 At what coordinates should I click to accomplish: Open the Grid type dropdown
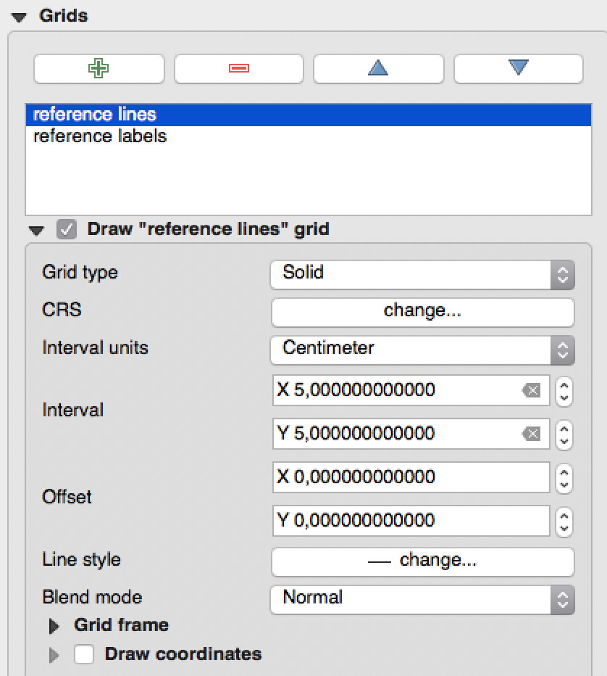tap(422, 273)
